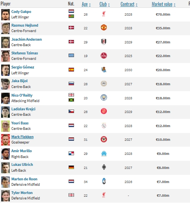
Task: Click the Jamaican flag in Nico O'Reilly's row
Action: (71, 100)
